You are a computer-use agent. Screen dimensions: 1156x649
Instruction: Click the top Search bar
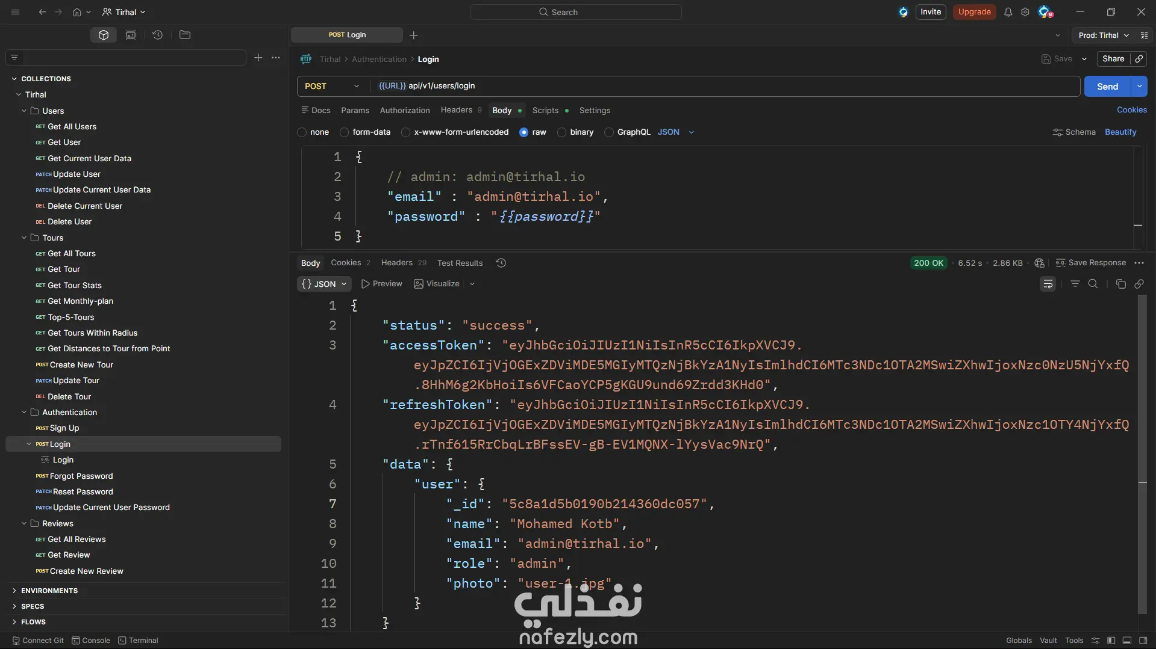pyautogui.click(x=576, y=12)
